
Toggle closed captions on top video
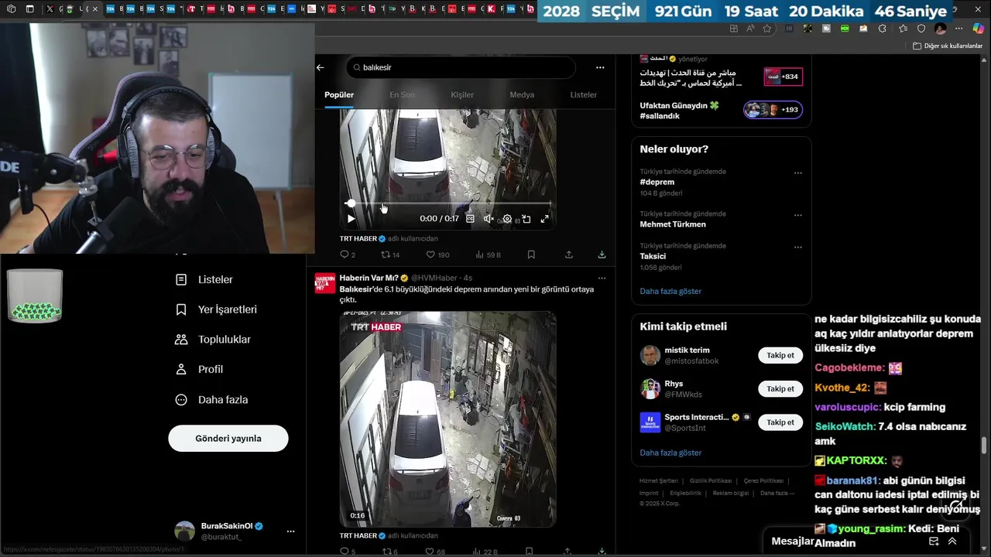point(470,219)
